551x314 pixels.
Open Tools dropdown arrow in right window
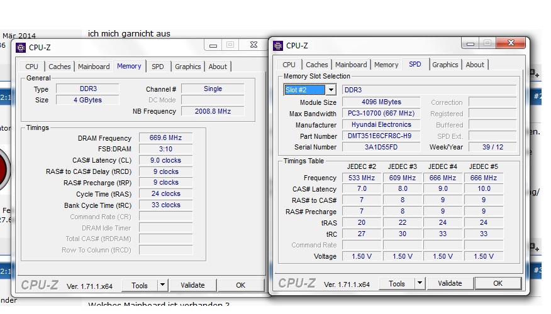[x=420, y=283]
